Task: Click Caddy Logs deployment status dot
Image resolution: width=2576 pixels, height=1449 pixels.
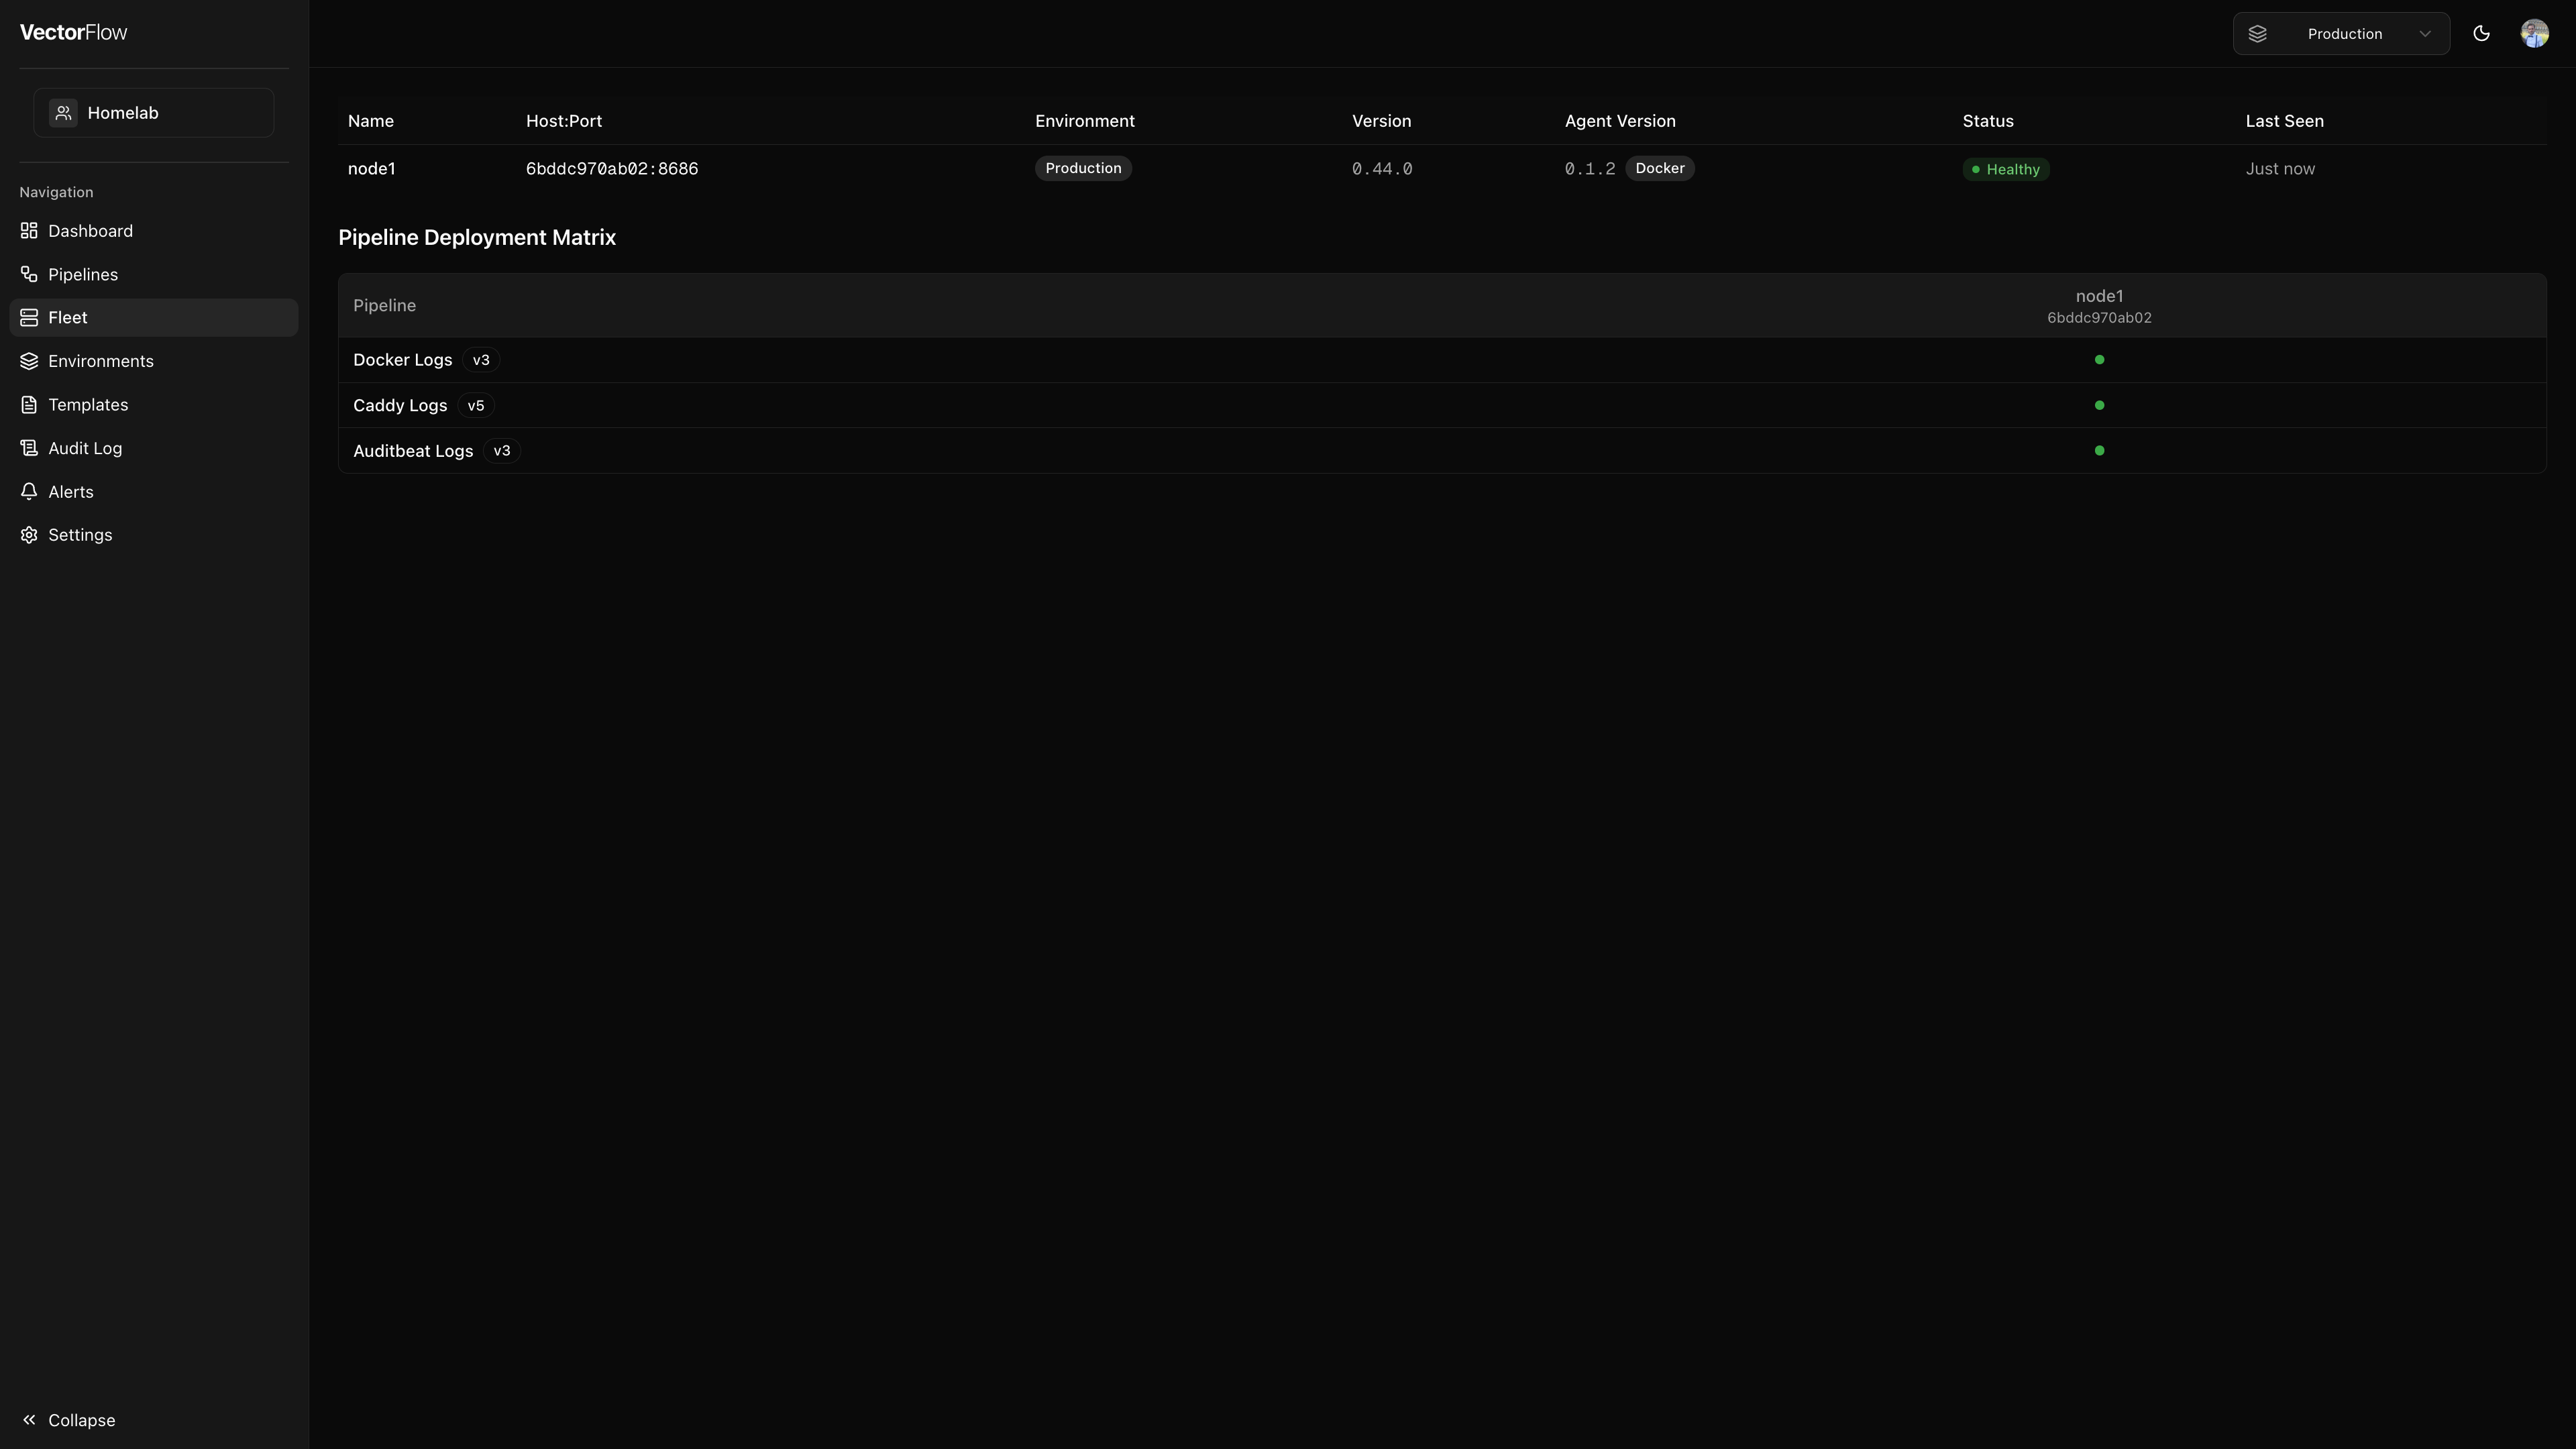Action: pyautogui.click(x=2099, y=405)
